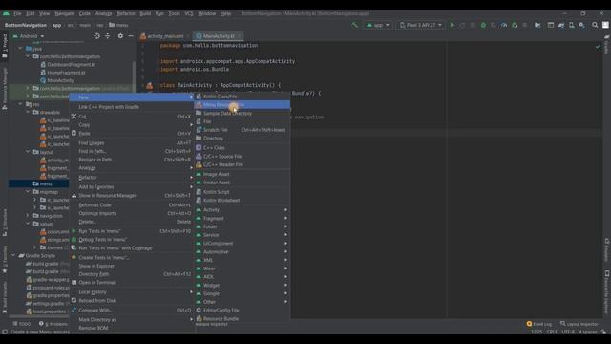This screenshot has height=344, width=611.
Task: Choose C++ Class in New submenu
Action: (242, 148)
